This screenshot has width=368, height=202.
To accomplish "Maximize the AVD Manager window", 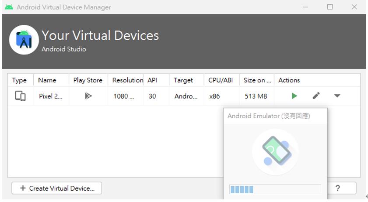I will pos(330,7).
